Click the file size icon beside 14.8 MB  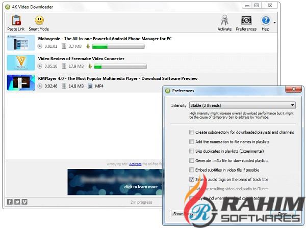coord(64,86)
